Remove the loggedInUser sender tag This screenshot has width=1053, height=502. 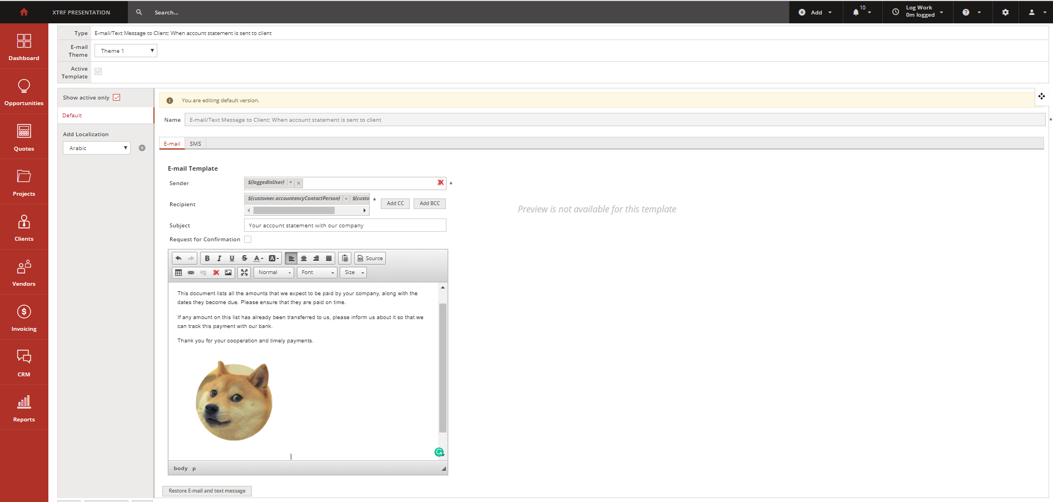[299, 183]
